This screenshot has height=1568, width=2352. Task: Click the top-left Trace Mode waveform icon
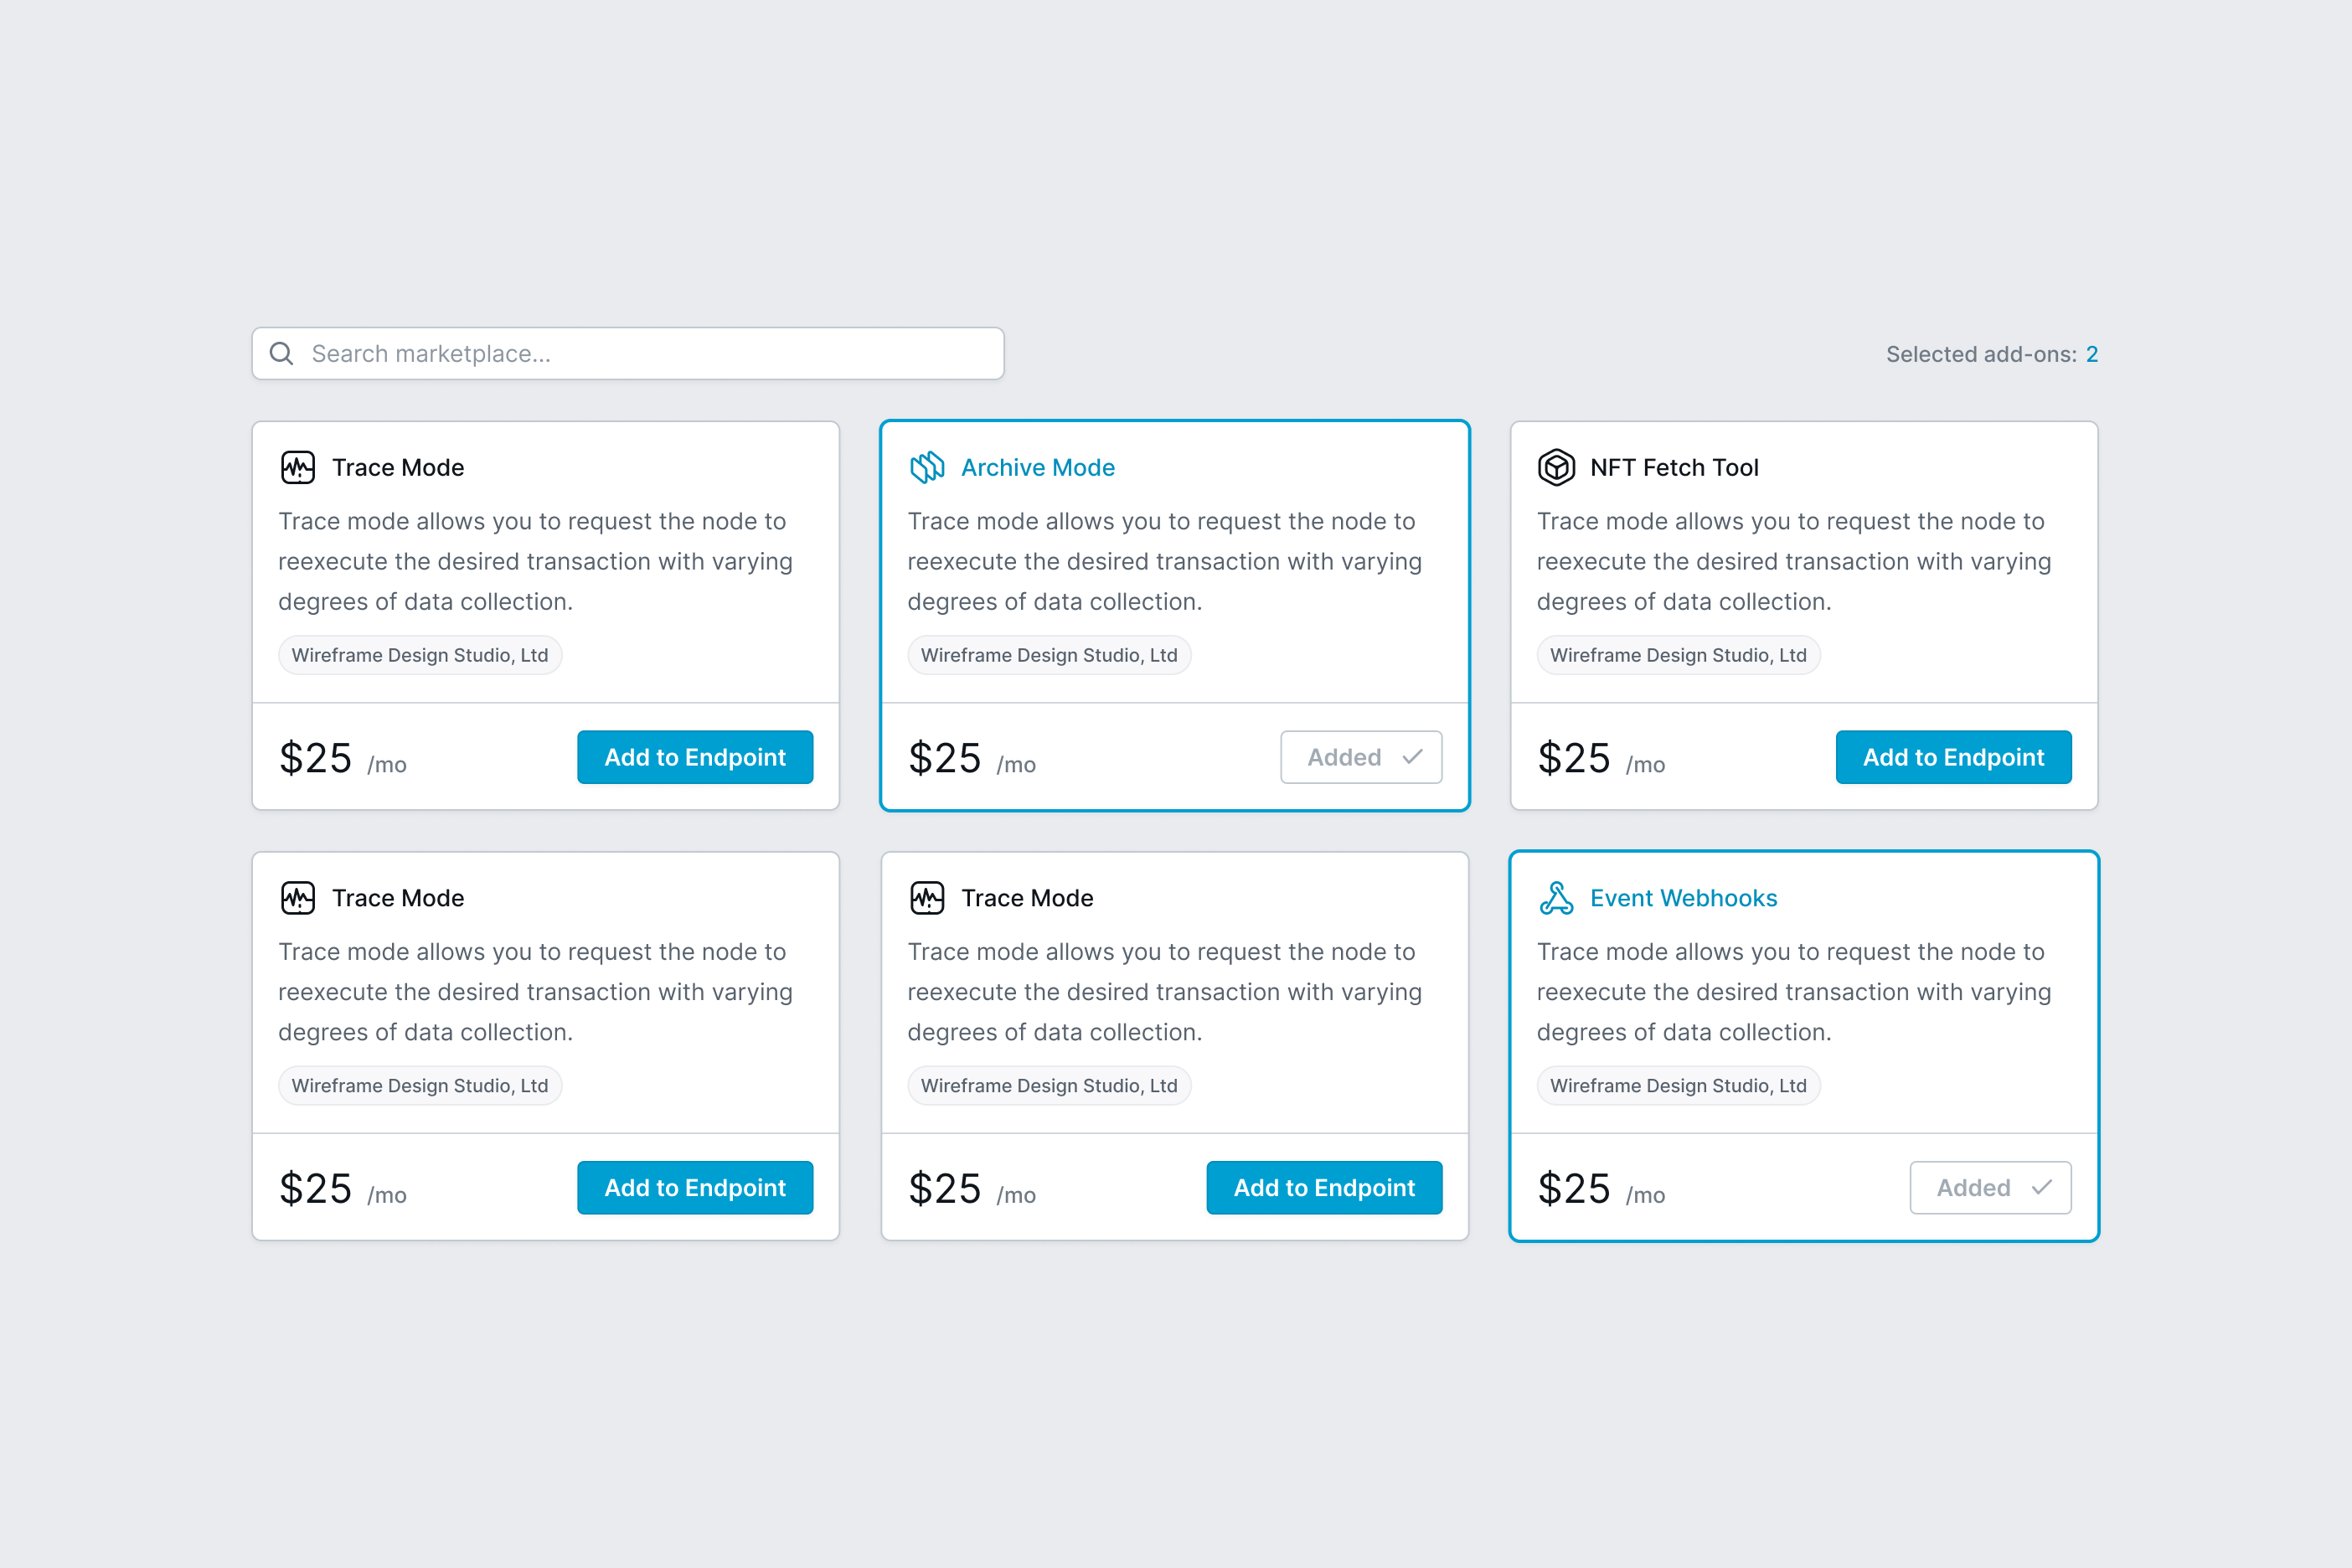[298, 467]
